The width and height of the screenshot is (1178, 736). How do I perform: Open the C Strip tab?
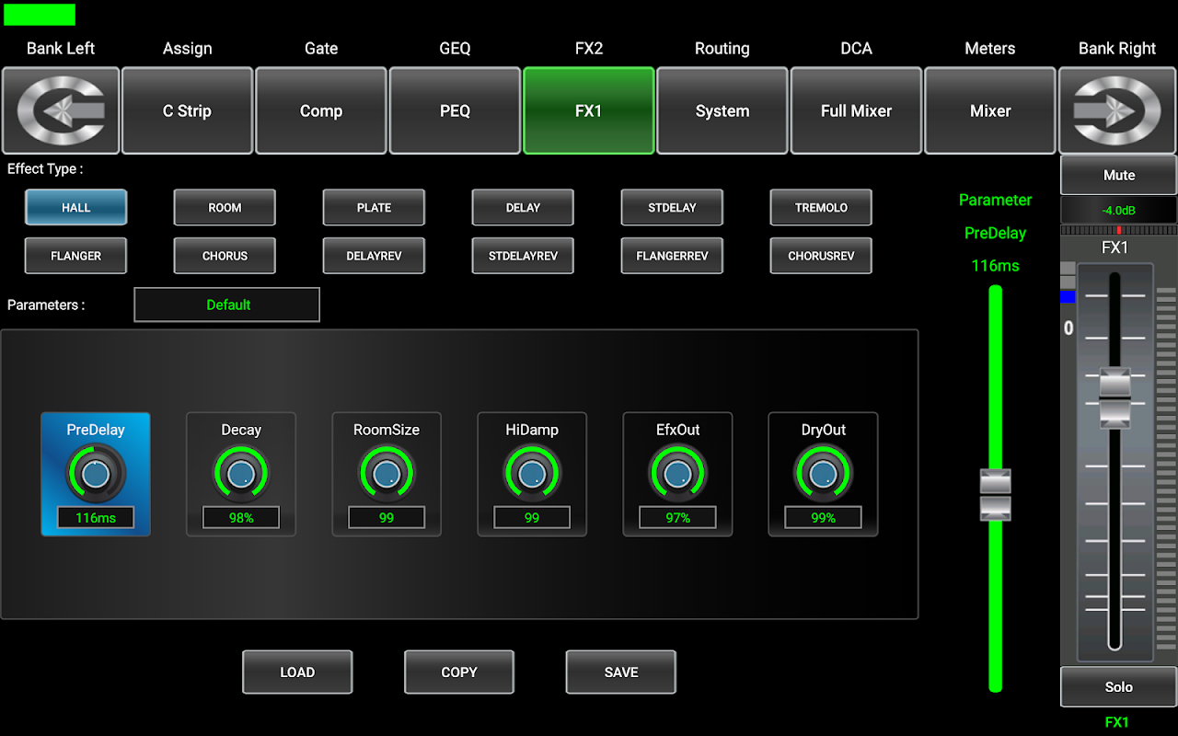[x=187, y=110]
